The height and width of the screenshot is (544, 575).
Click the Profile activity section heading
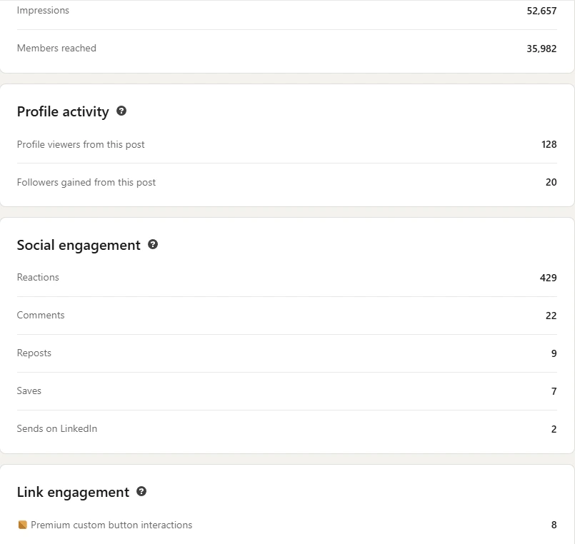point(63,111)
